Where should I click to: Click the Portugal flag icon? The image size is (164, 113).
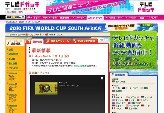[126, 108]
